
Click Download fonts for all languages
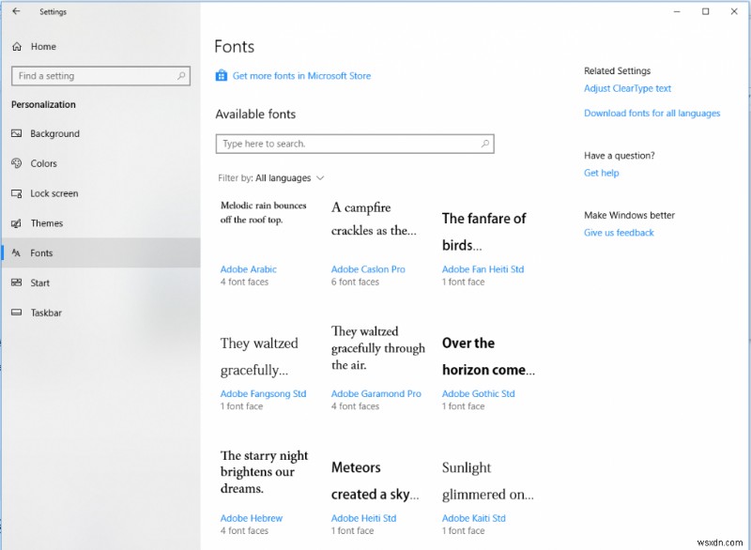(651, 113)
